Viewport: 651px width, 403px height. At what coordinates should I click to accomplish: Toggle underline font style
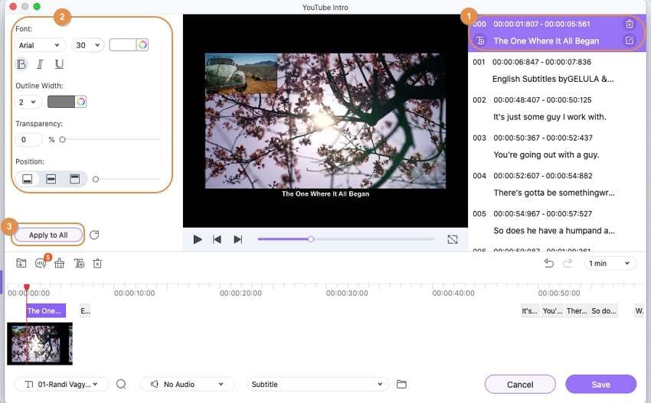click(x=59, y=64)
